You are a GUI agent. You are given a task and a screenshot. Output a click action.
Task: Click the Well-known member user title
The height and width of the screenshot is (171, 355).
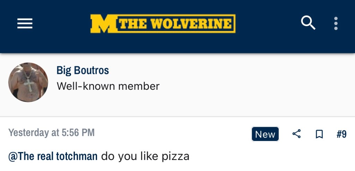tap(108, 86)
